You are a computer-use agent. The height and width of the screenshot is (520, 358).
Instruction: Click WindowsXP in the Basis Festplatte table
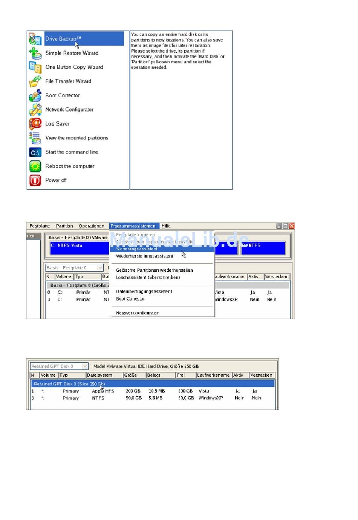[226, 300]
